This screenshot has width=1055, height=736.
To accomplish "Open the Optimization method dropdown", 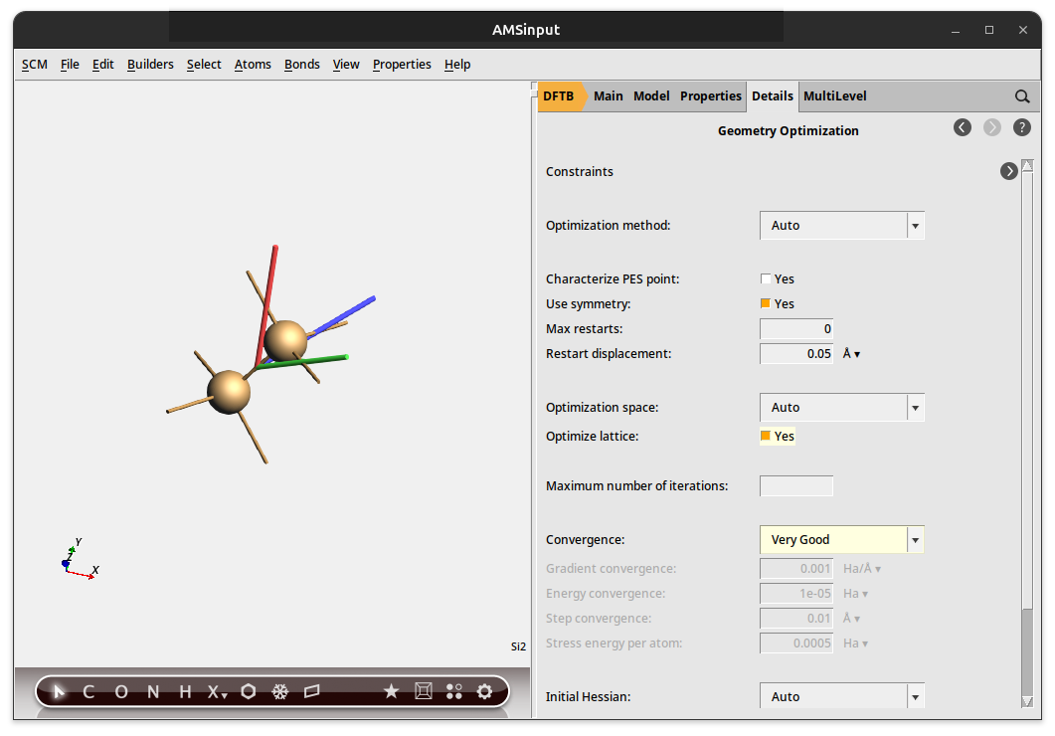I will pos(914,226).
